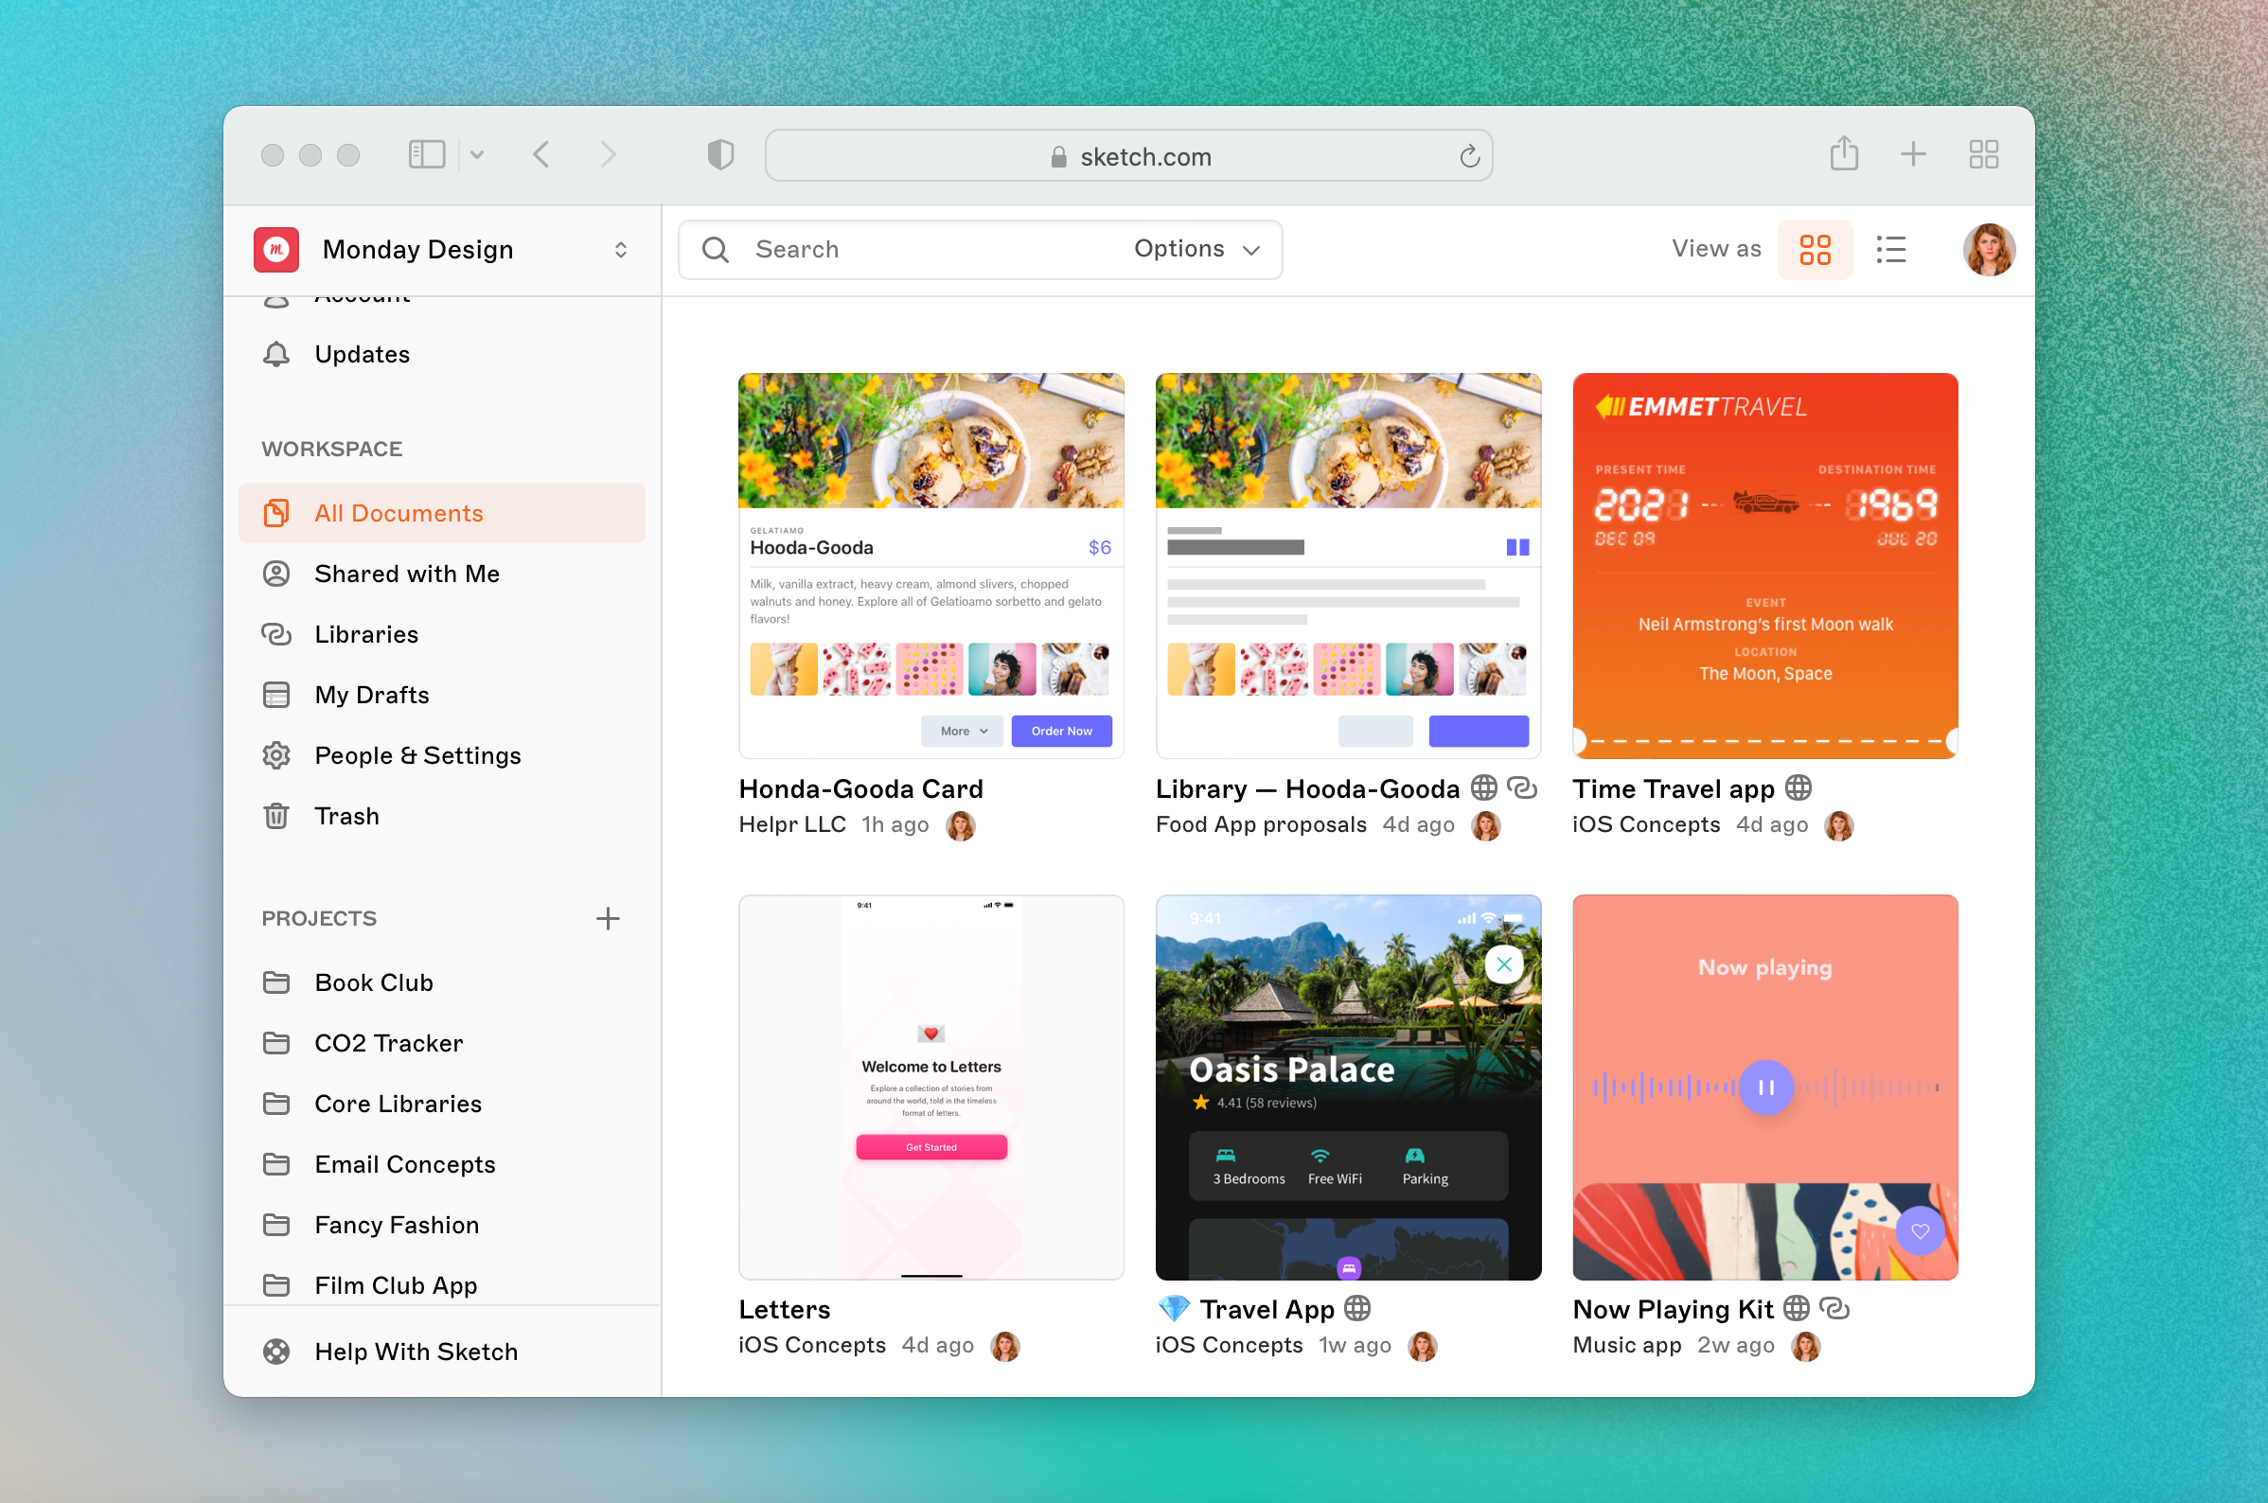Expand the sidebar chevron dropdown in toolbar

pyautogui.click(x=477, y=154)
